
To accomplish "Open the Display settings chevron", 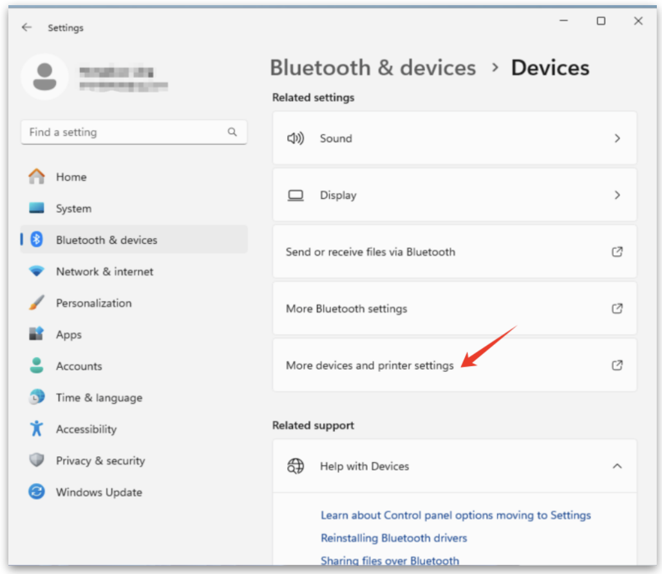I will [617, 195].
